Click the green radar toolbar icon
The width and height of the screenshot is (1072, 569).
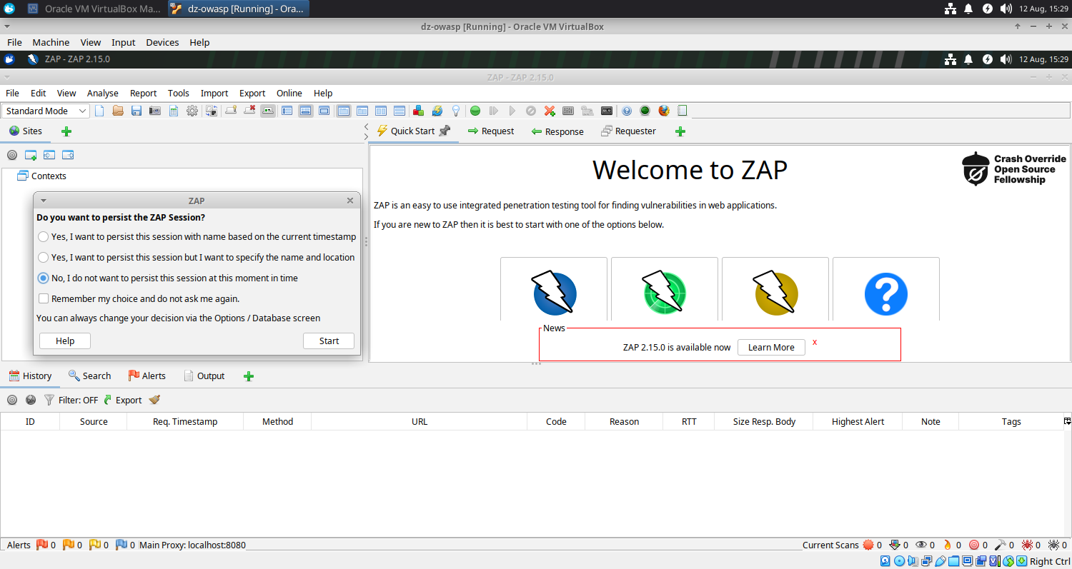pos(645,111)
